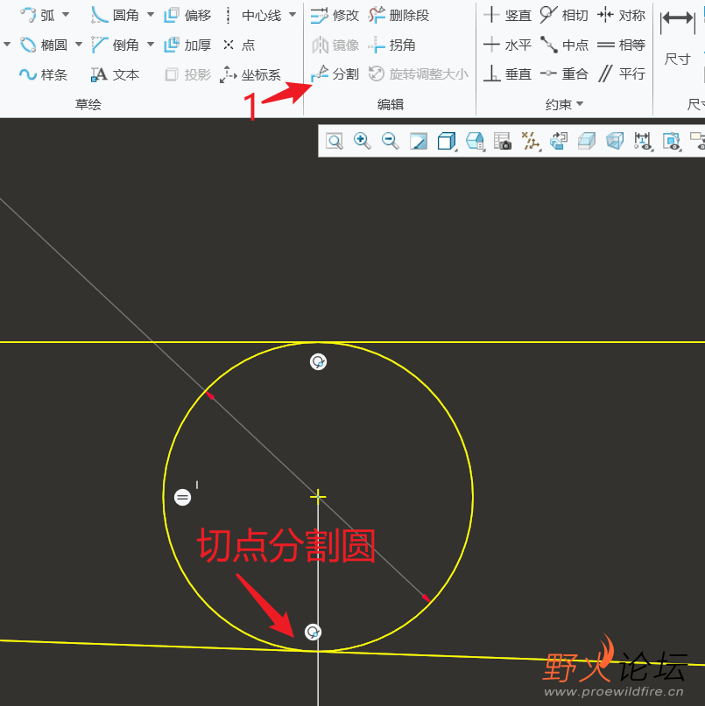Select the Coordinate System (坐标系) tool
This screenshot has height=706, width=705.
[x=250, y=74]
